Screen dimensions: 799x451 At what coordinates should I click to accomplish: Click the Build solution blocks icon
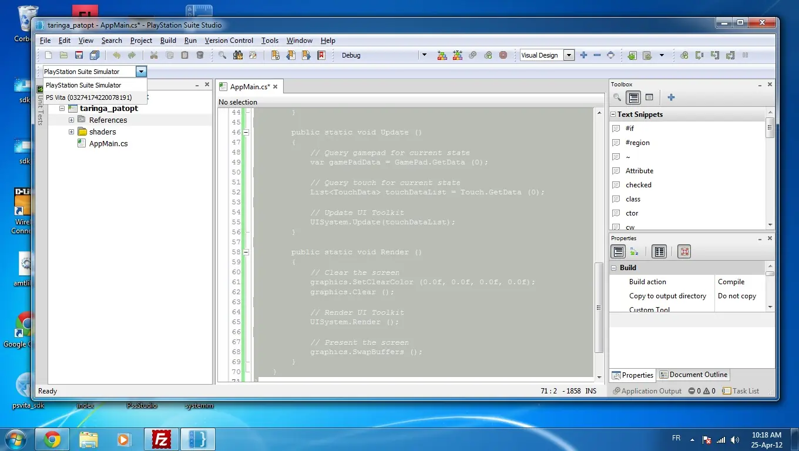pyautogui.click(x=442, y=55)
